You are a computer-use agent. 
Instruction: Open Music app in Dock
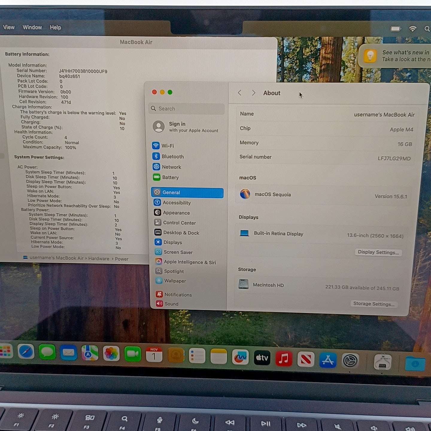(283, 359)
